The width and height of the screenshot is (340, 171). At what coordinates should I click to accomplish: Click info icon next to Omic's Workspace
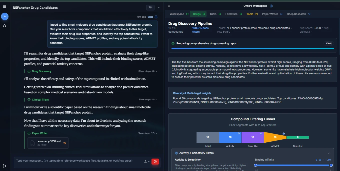[x=271, y=6]
